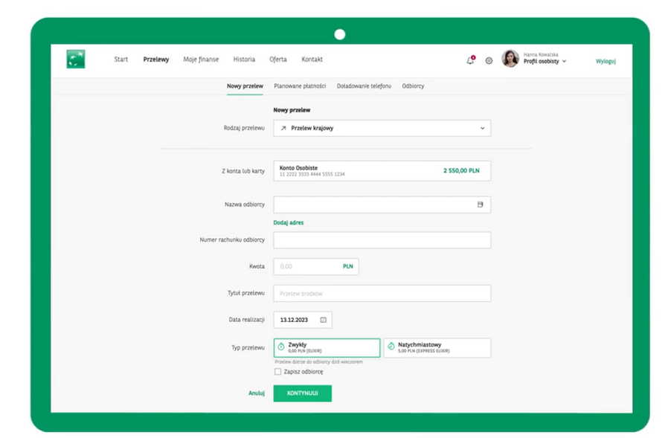Enable the Zapisz odbiorcę checkbox
The image size is (668, 438).
coord(277,372)
